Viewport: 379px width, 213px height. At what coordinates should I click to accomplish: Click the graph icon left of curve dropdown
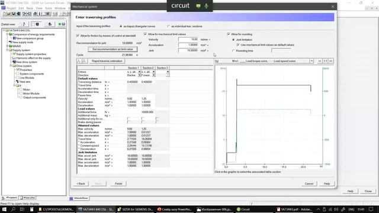tap(217, 61)
